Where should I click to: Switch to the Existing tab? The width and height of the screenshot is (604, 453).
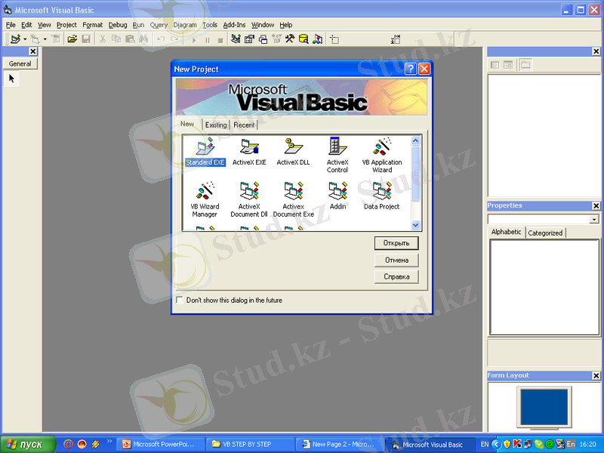point(216,125)
